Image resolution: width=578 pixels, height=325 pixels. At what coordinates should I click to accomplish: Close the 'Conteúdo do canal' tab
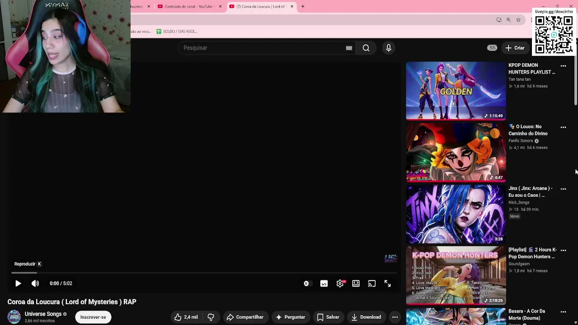point(220,6)
